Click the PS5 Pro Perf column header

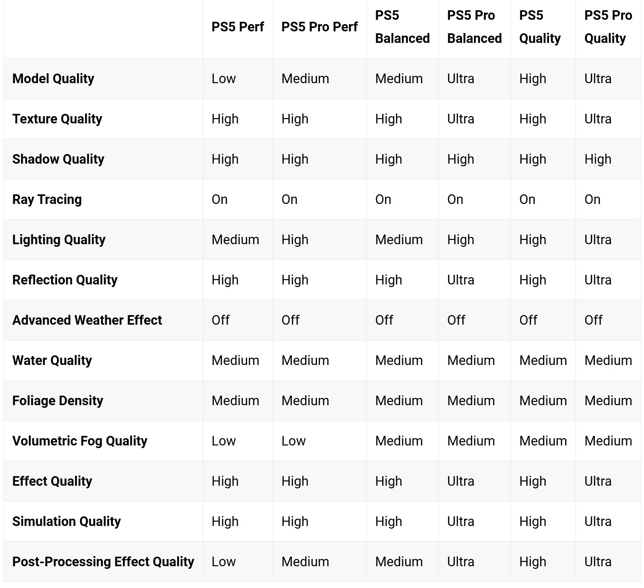(x=319, y=27)
